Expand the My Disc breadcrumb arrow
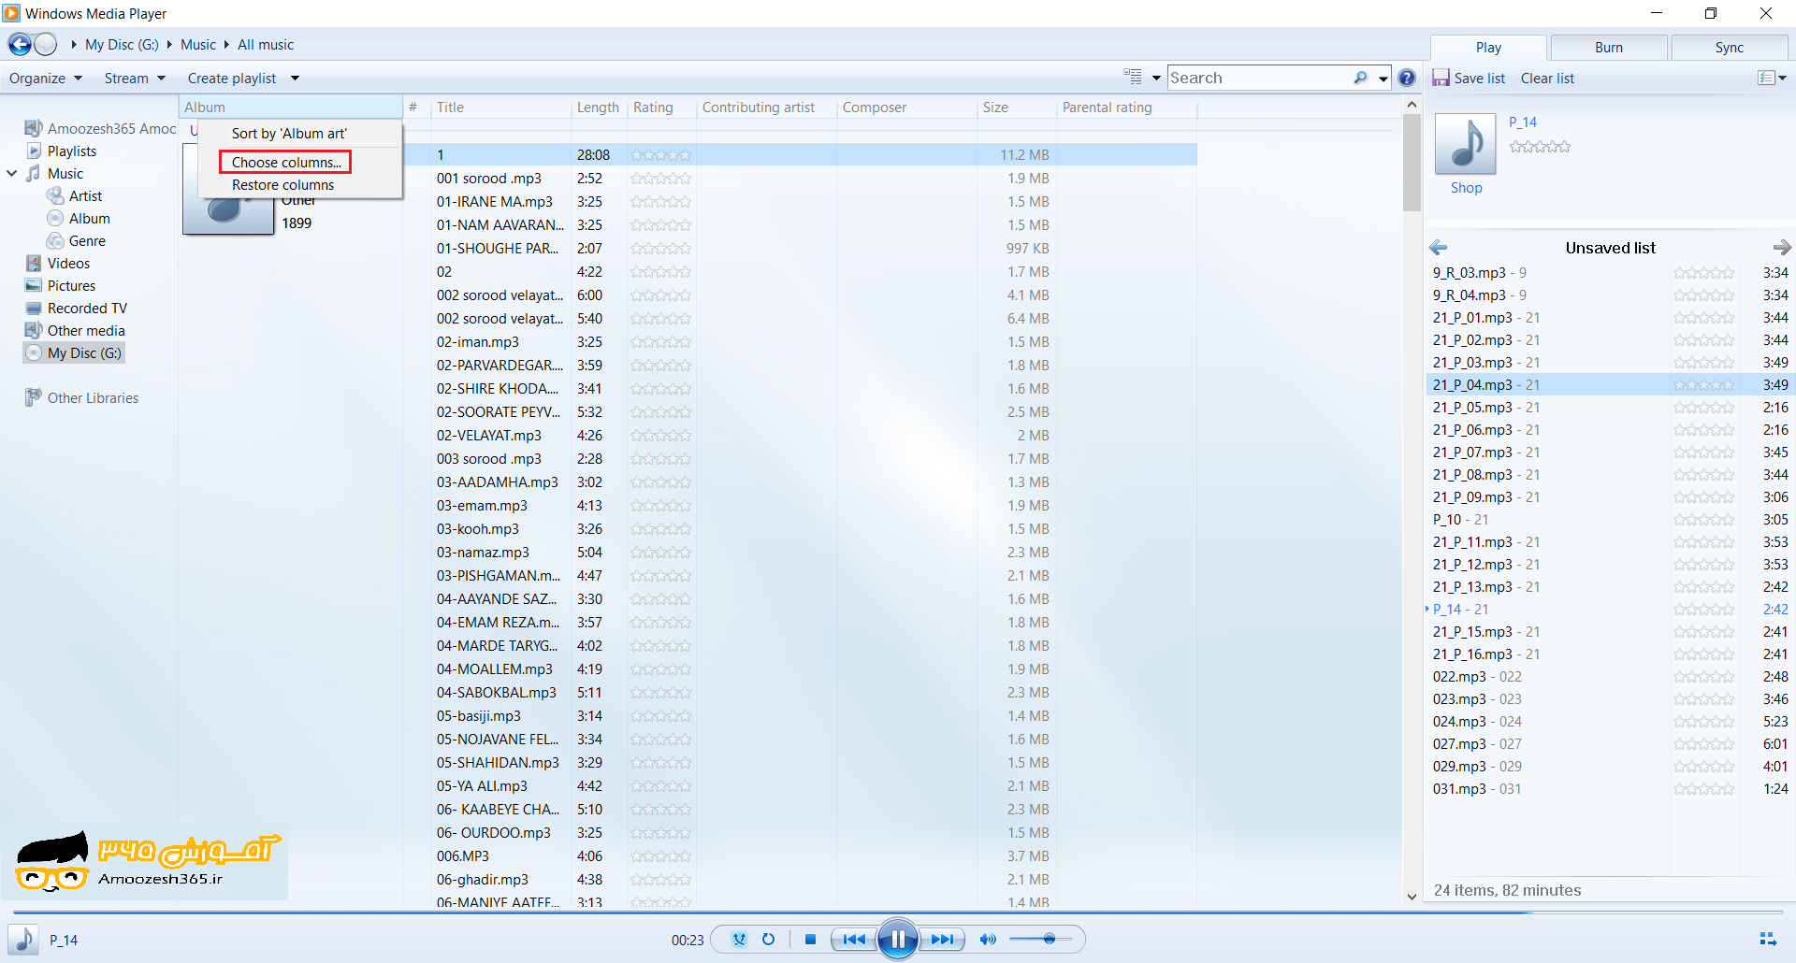This screenshot has height=963, width=1796. tap(169, 44)
